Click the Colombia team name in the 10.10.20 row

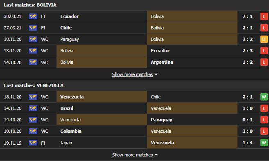71,131
